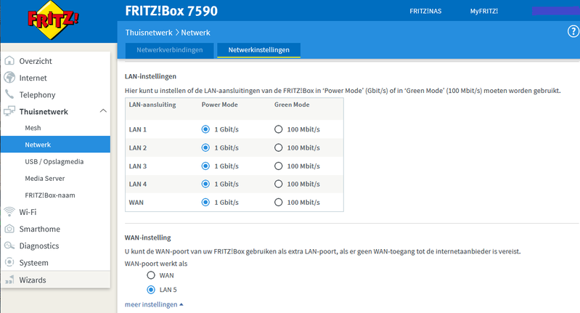Open MyFRITZ! link in header
The height and width of the screenshot is (313, 580).
point(484,11)
